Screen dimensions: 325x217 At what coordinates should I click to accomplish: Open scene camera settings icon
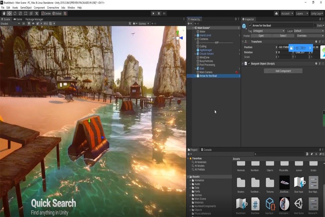pyautogui.click(x=134, y=24)
